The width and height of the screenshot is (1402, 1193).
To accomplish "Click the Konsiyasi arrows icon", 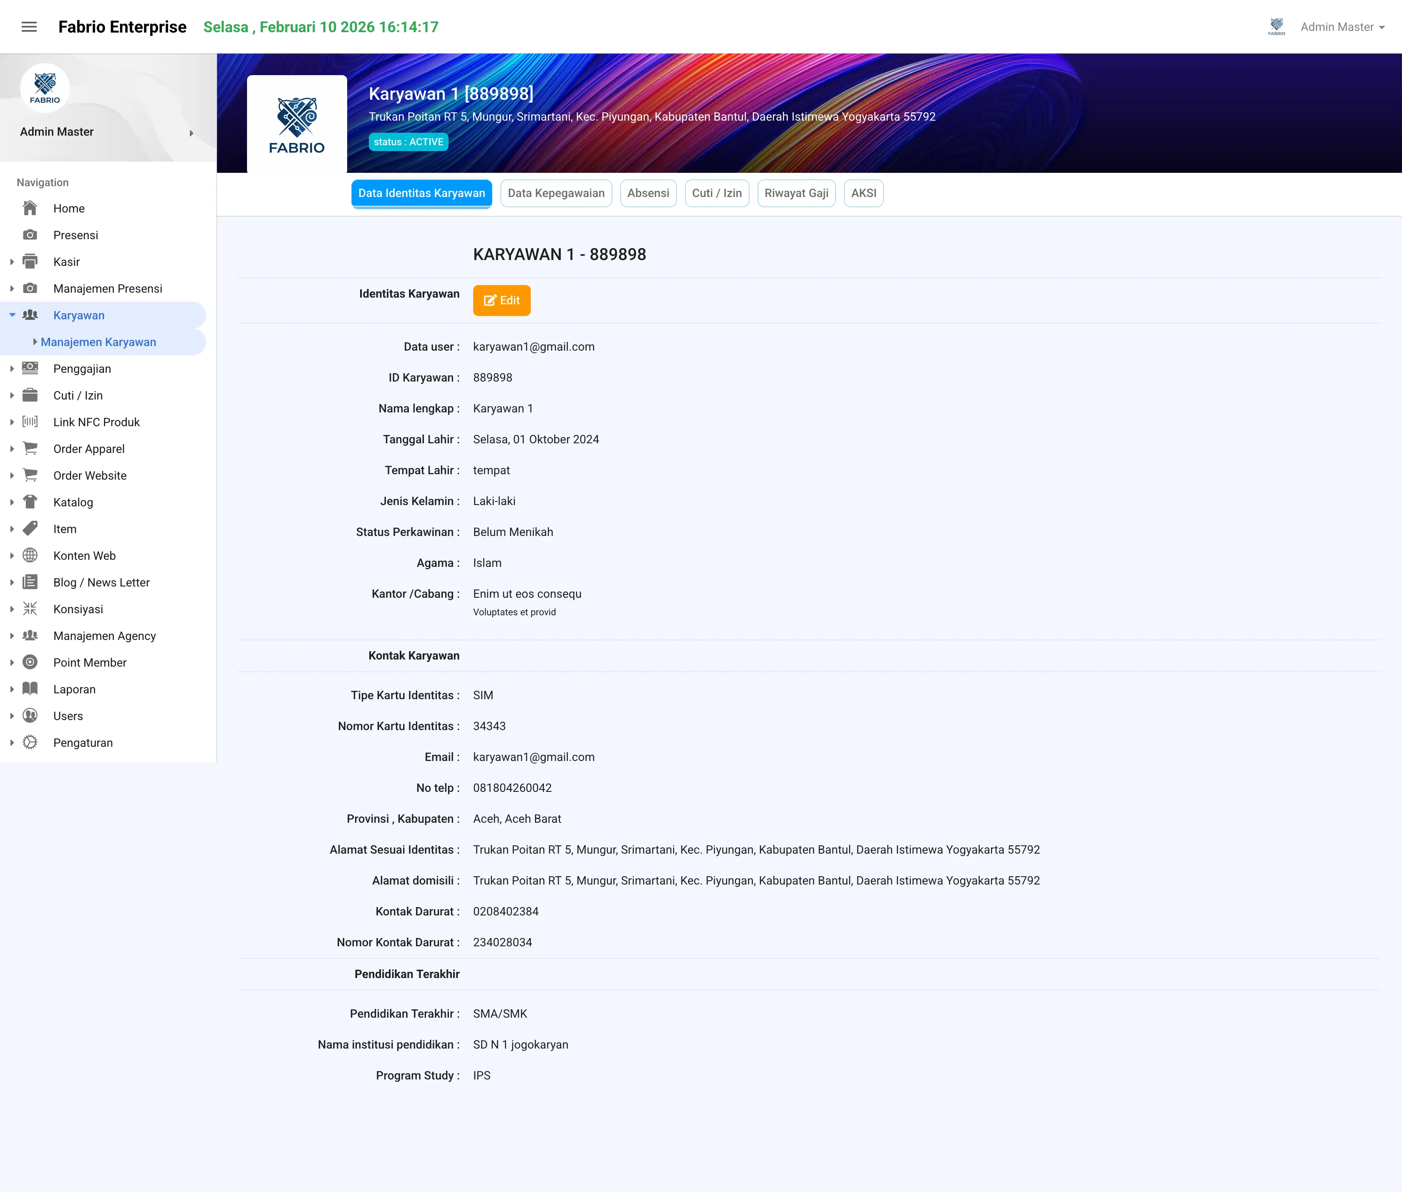I will click(x=30, y=609).
